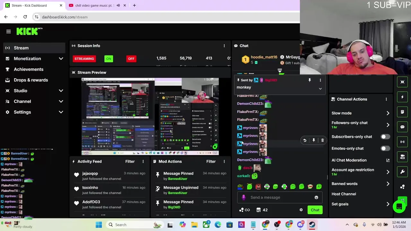Click the wrench icon in the right sidebar
The image size is (411, 231).
[x=402, y=172]
